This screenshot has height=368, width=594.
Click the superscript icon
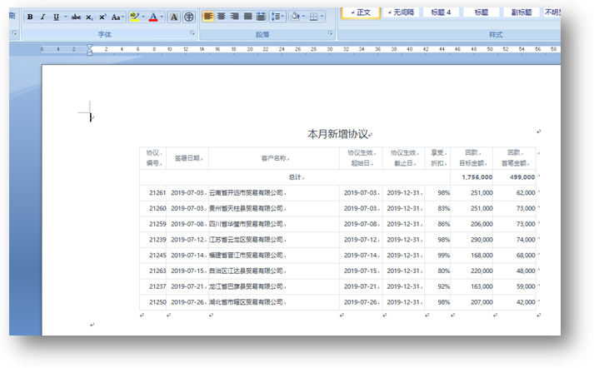[102, 17]
